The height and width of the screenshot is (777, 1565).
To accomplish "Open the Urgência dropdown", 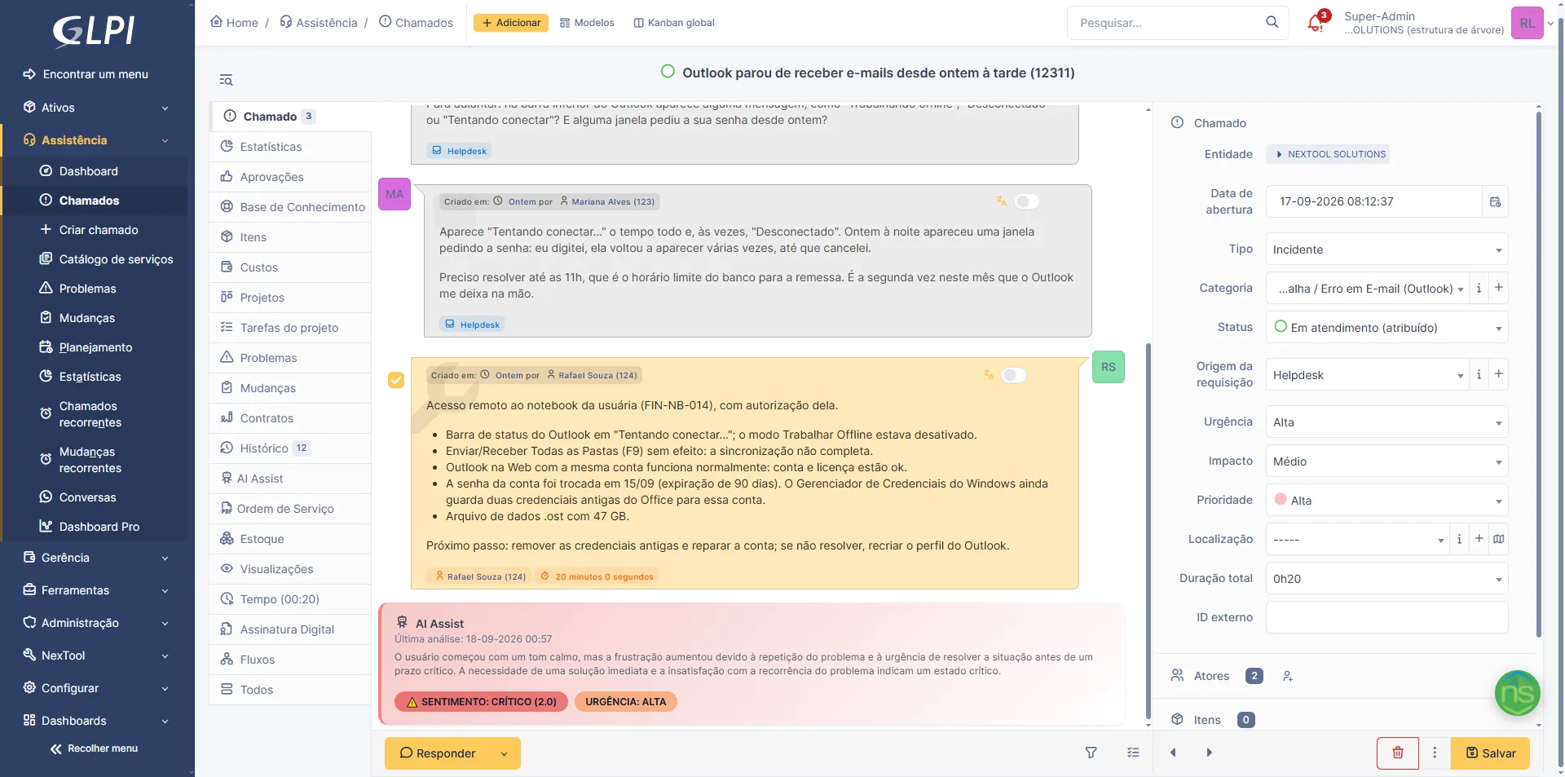I will [x=1386, y=422].
